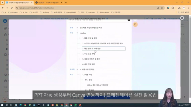Open the upload cloud icon in Felo sidebar
This screenshot has width=191, height=107.
5,75
